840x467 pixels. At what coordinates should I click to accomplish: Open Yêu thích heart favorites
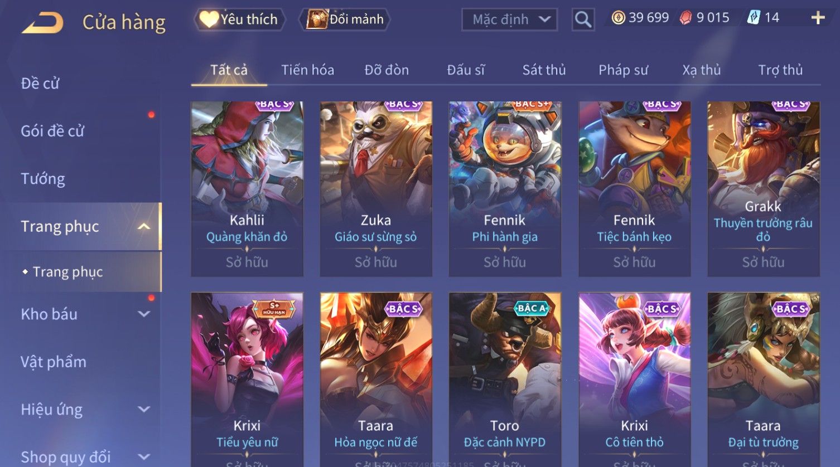point(240,20)
